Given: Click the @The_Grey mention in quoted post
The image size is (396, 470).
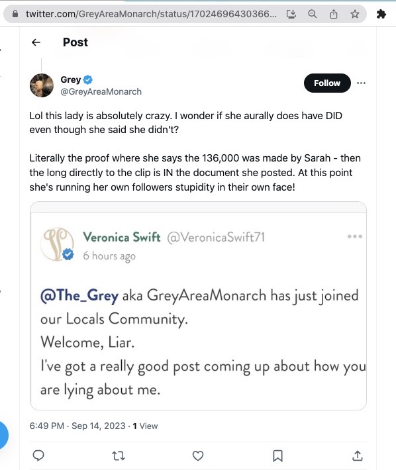Looking at the screenshot, I should tap(79, 296).
